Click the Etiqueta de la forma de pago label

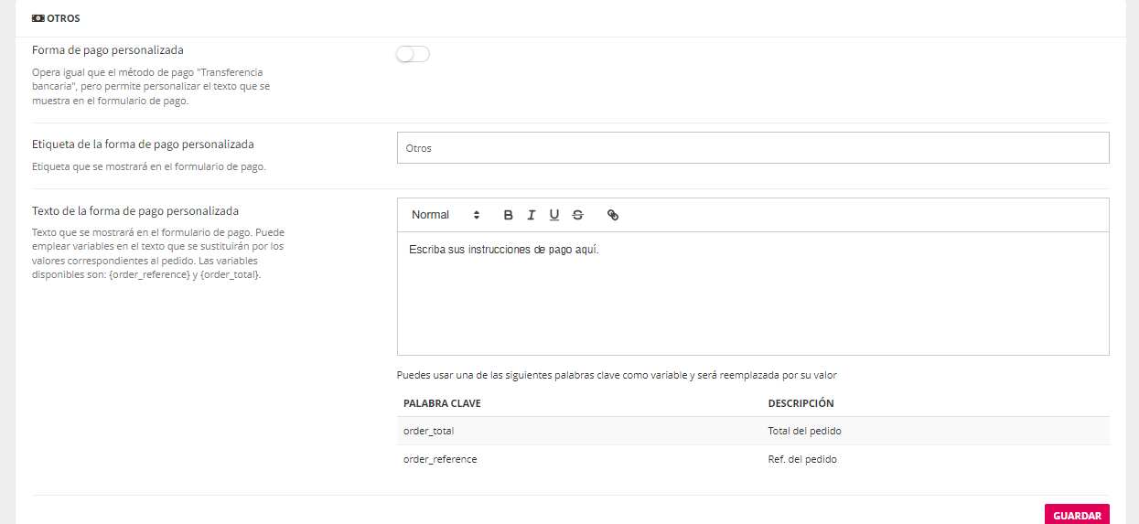point(143,144)
